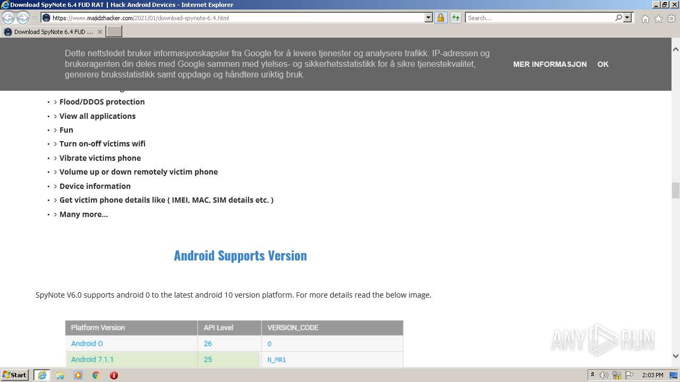Select the Download SpyNote 6.4 FUD tab
Viewport: 680px width, 382px height.
[53, 32]
